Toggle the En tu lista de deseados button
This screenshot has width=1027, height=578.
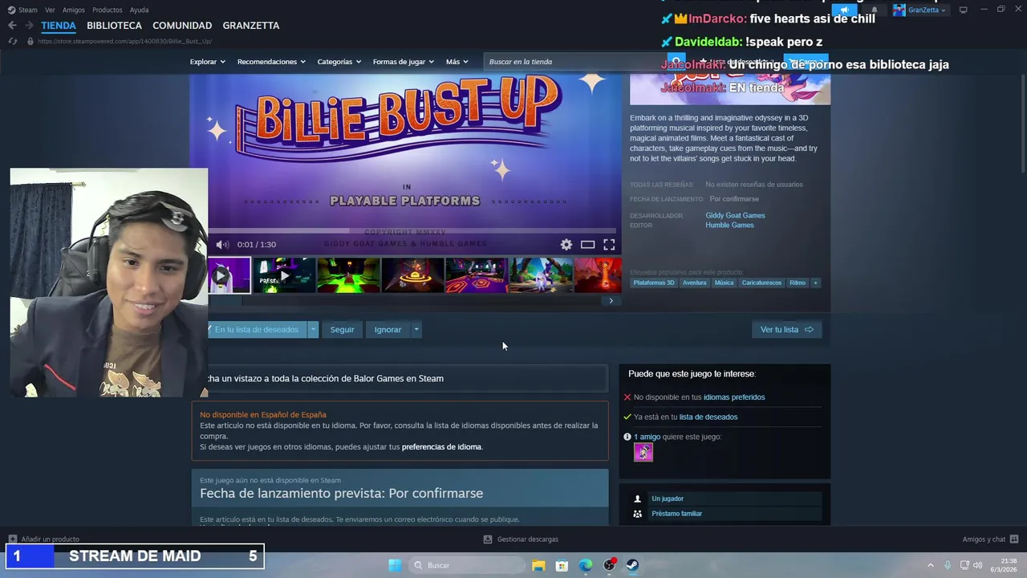(257, 329)
